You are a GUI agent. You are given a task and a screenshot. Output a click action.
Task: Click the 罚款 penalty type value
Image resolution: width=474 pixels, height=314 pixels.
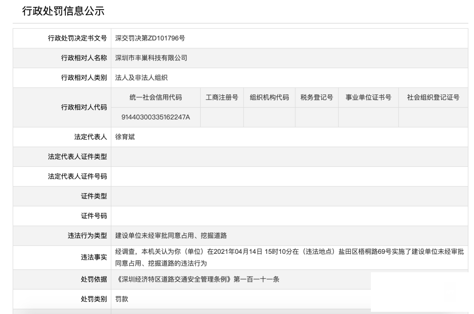122,299
